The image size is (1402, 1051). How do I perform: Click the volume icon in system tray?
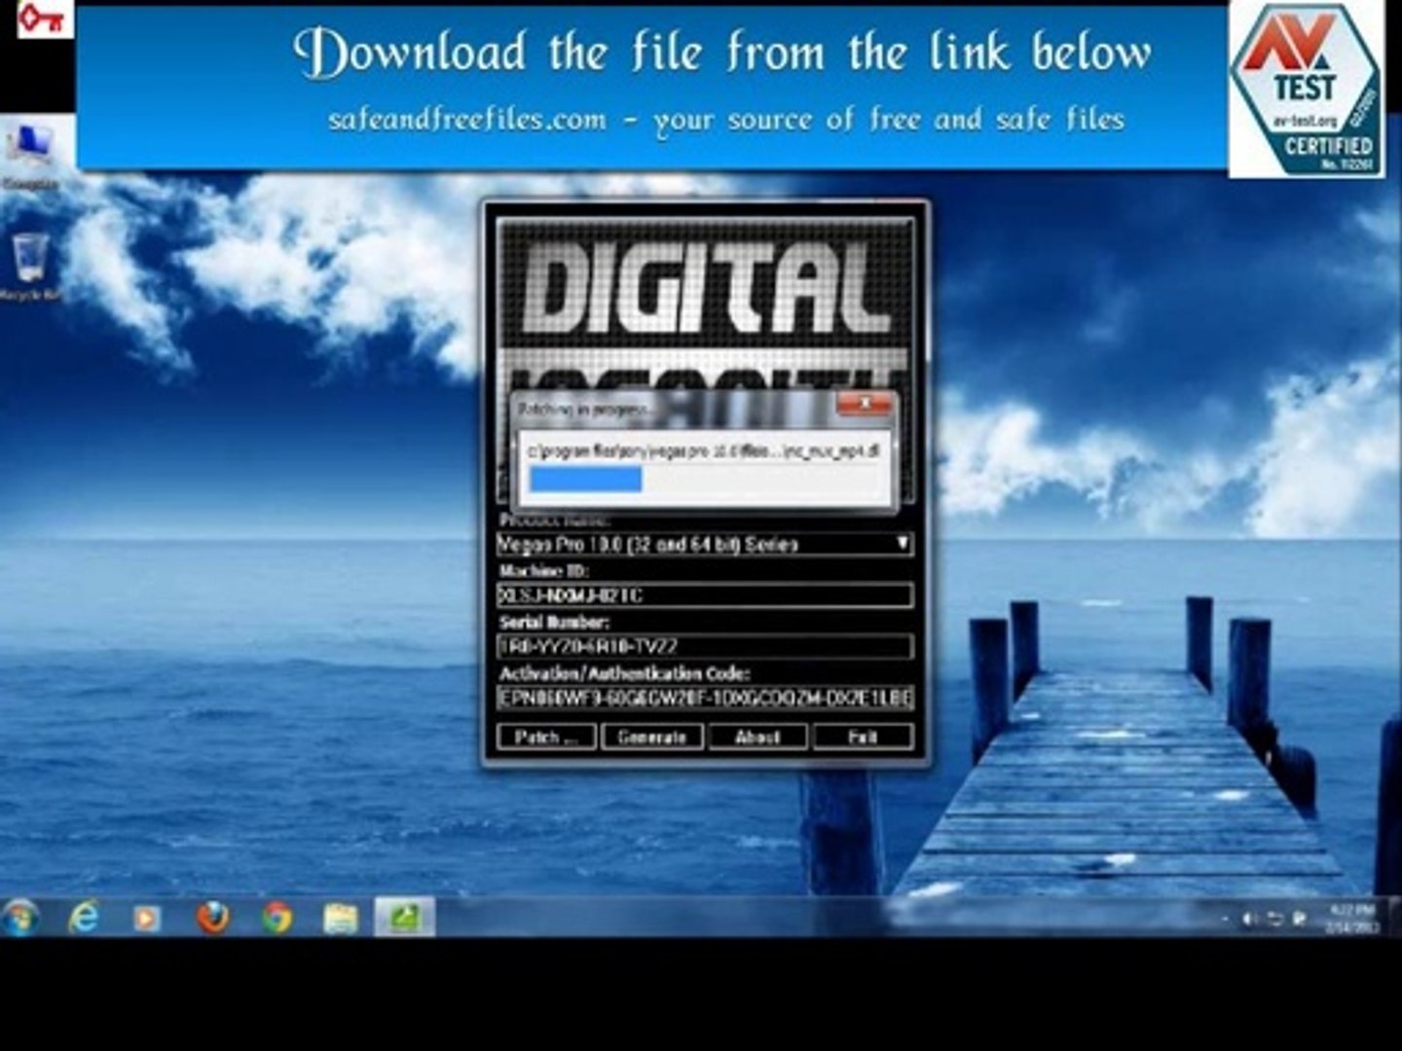[x=1250, y=919]
